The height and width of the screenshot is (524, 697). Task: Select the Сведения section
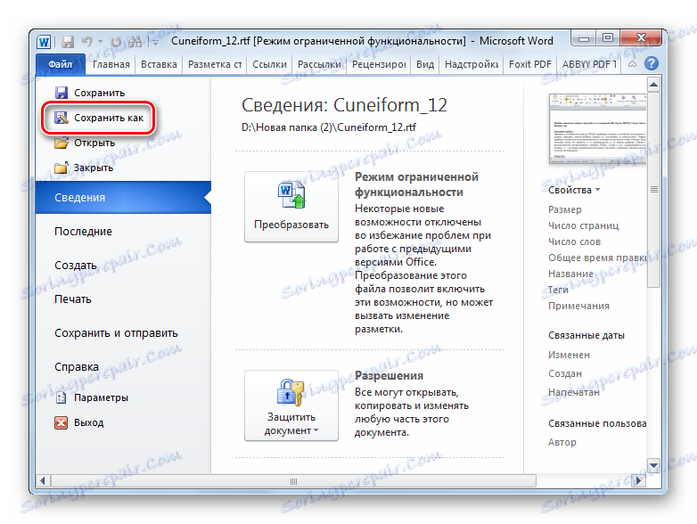123,197
